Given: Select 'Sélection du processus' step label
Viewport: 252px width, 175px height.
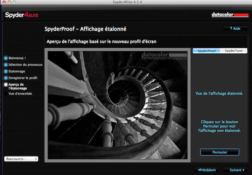Looking at the screenshot, I should click(x=25, y=65).
